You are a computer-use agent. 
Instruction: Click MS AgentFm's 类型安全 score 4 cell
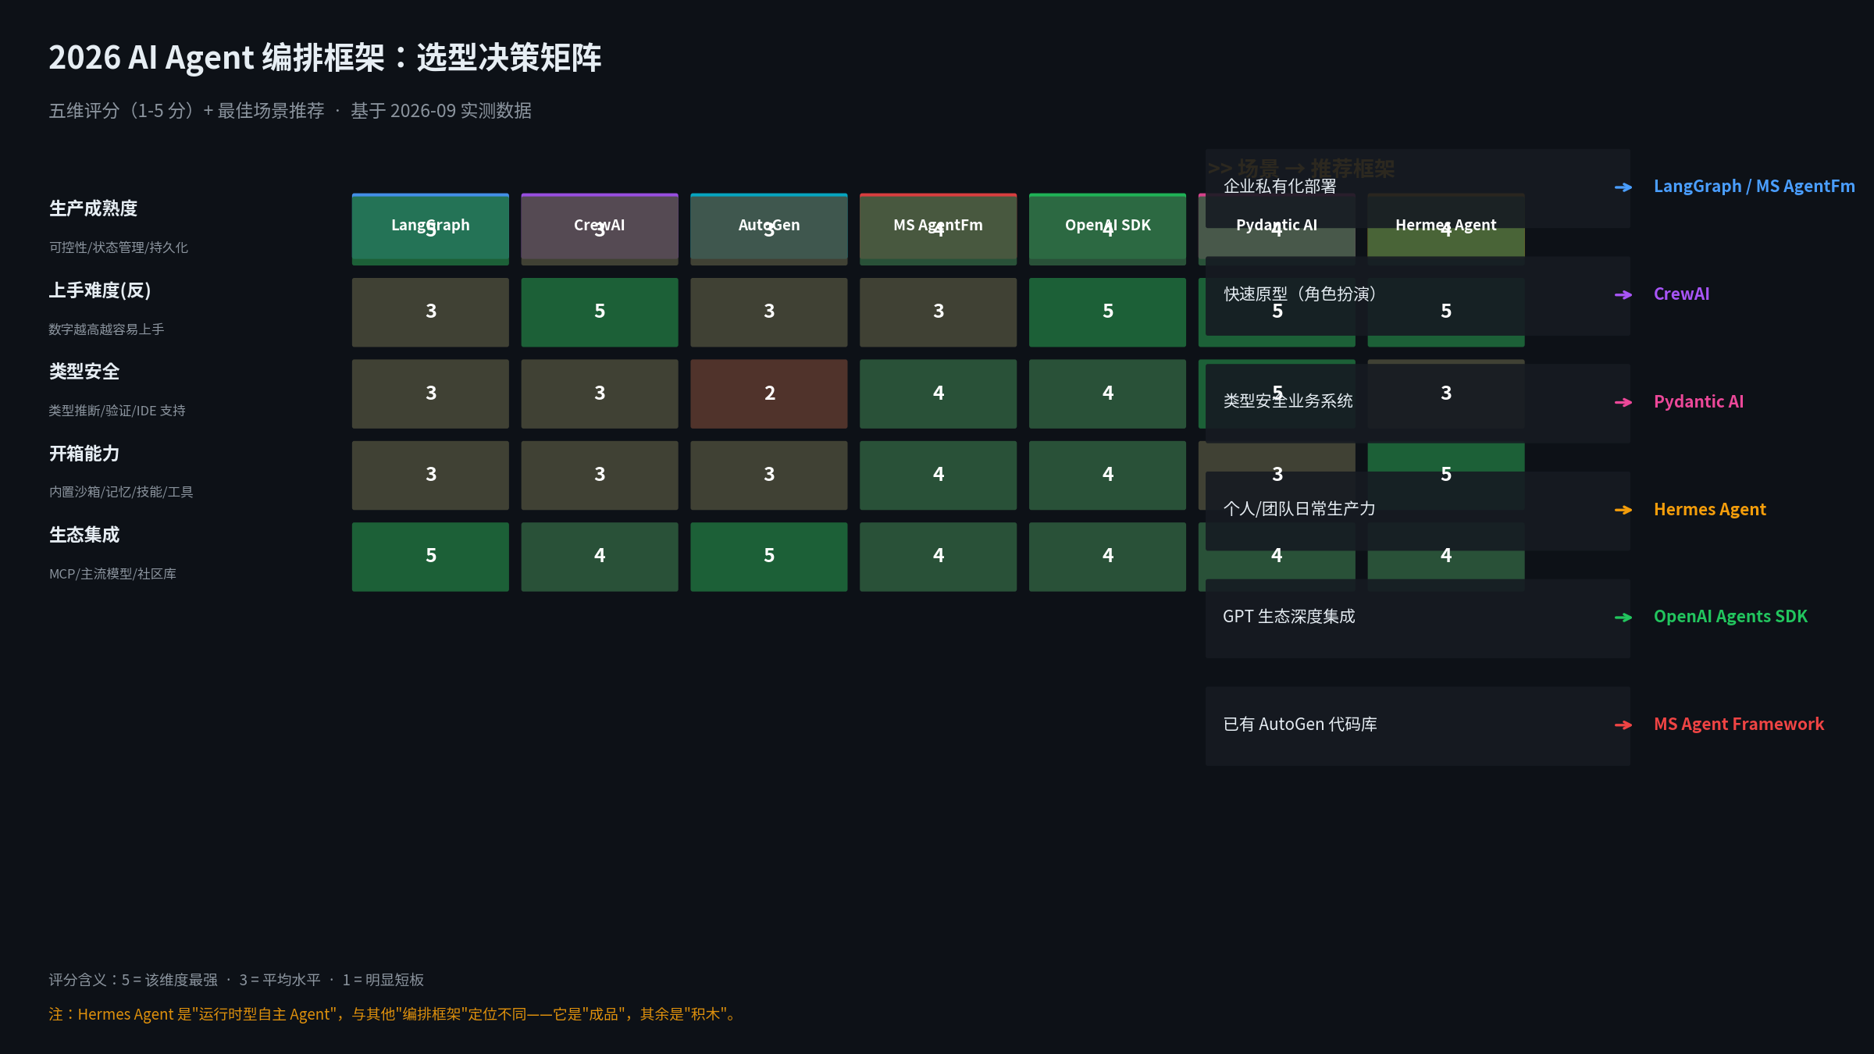[939, 393]
